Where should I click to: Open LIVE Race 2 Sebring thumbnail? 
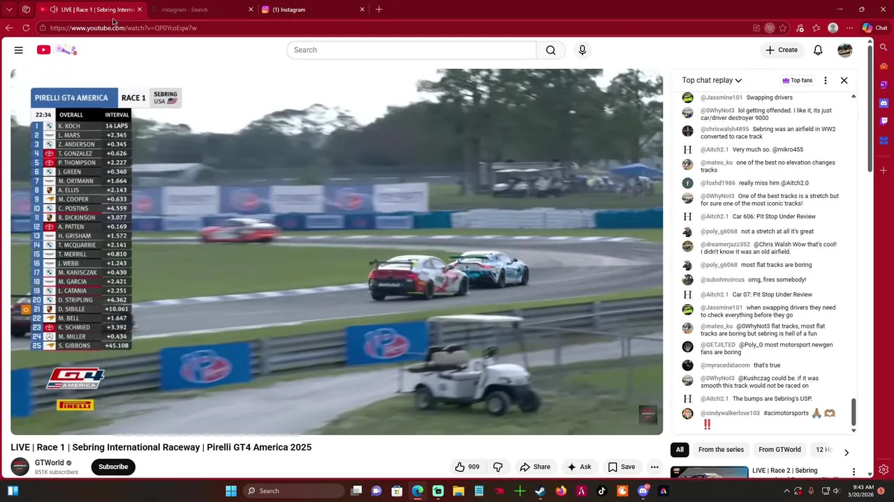[x=709, y=473]
